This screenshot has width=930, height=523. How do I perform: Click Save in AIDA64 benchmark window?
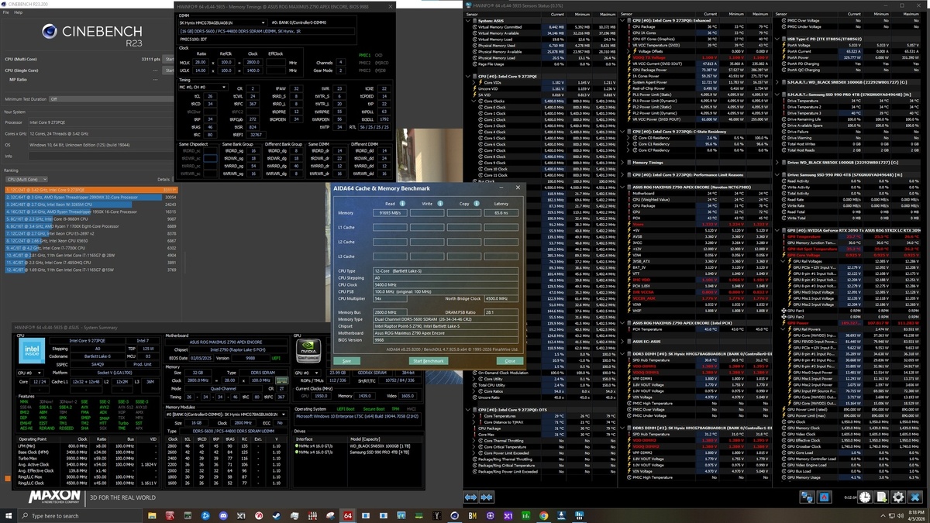pos(347,361)
